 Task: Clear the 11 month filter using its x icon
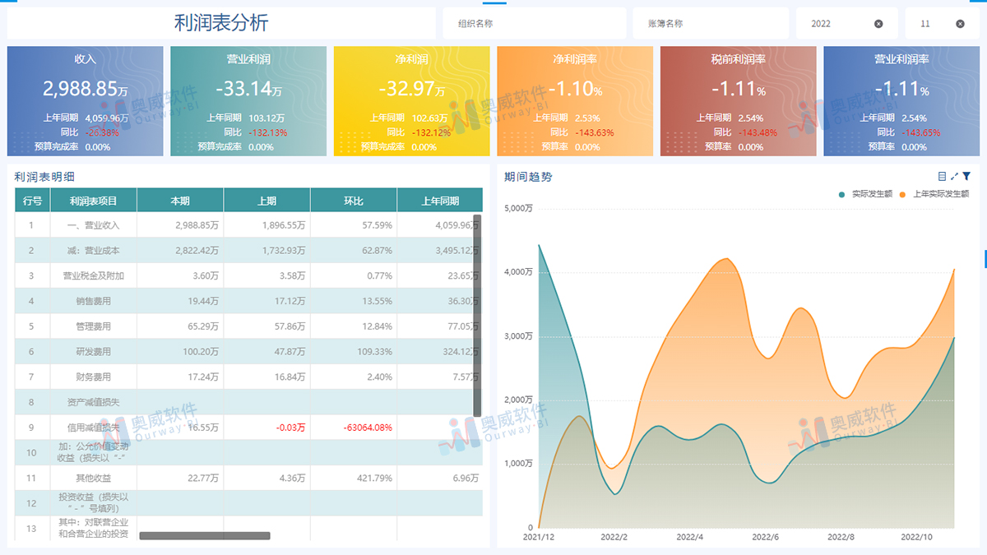(961, 23)
